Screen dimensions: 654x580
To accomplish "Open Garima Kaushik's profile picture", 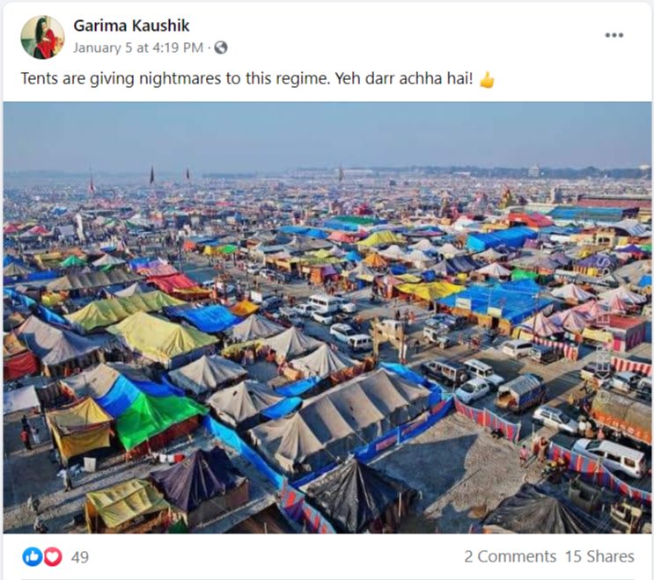I will (x=42, y=37).
